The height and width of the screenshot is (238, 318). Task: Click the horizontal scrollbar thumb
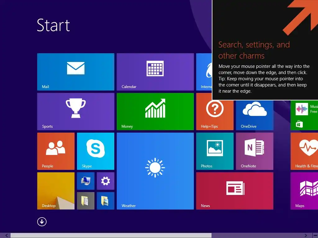(x=111, y=236)
